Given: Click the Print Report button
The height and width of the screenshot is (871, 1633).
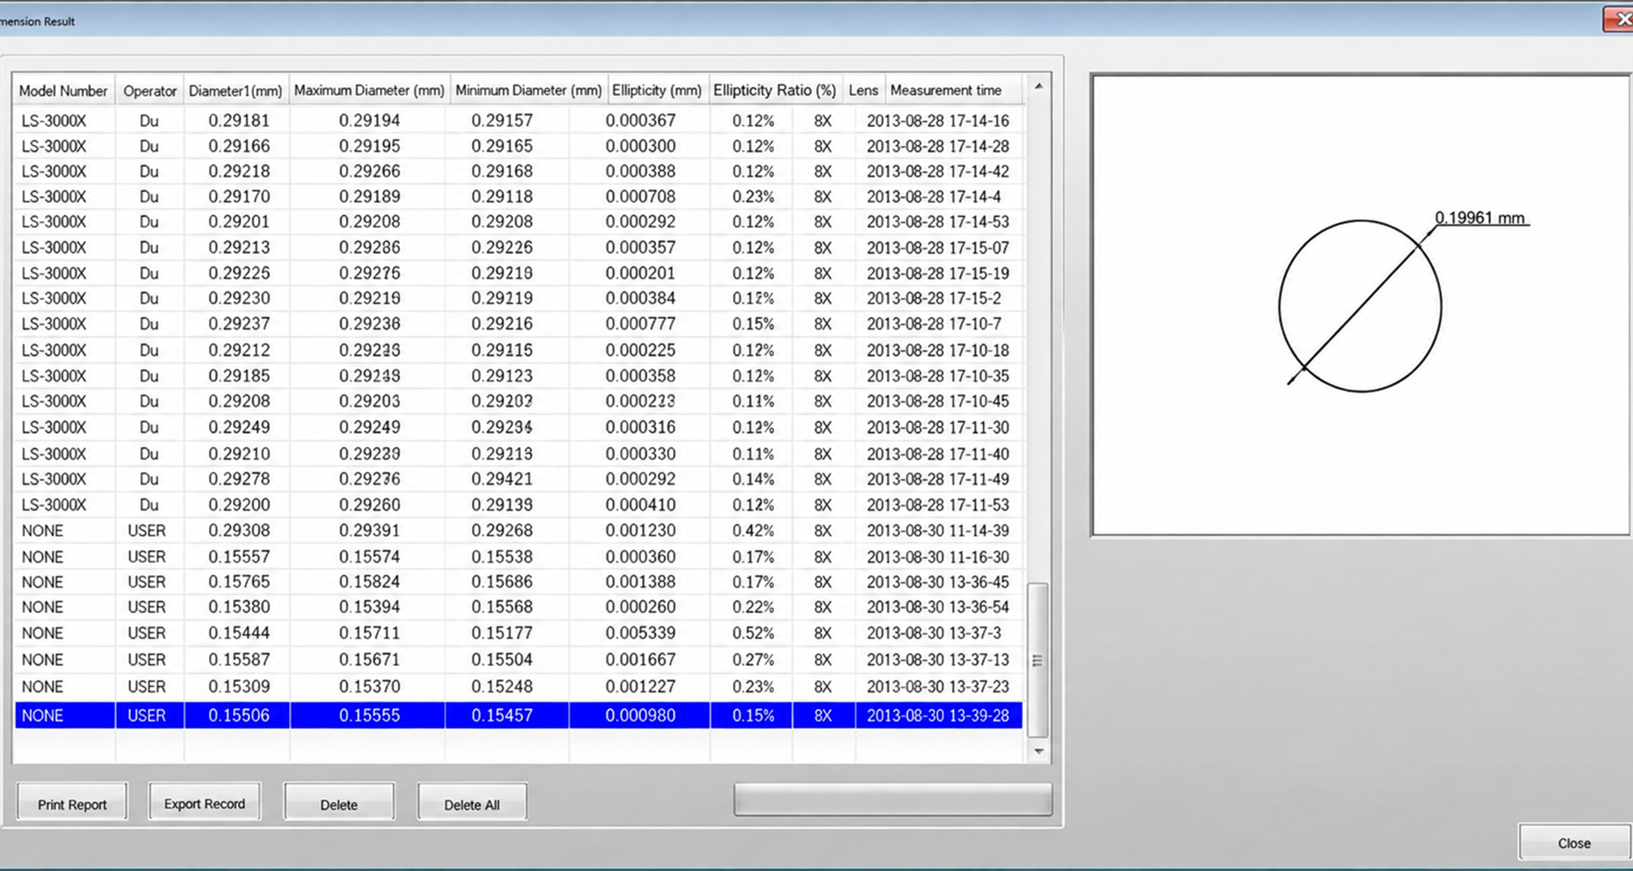Looking at the screenshot, I should point(72,803).
